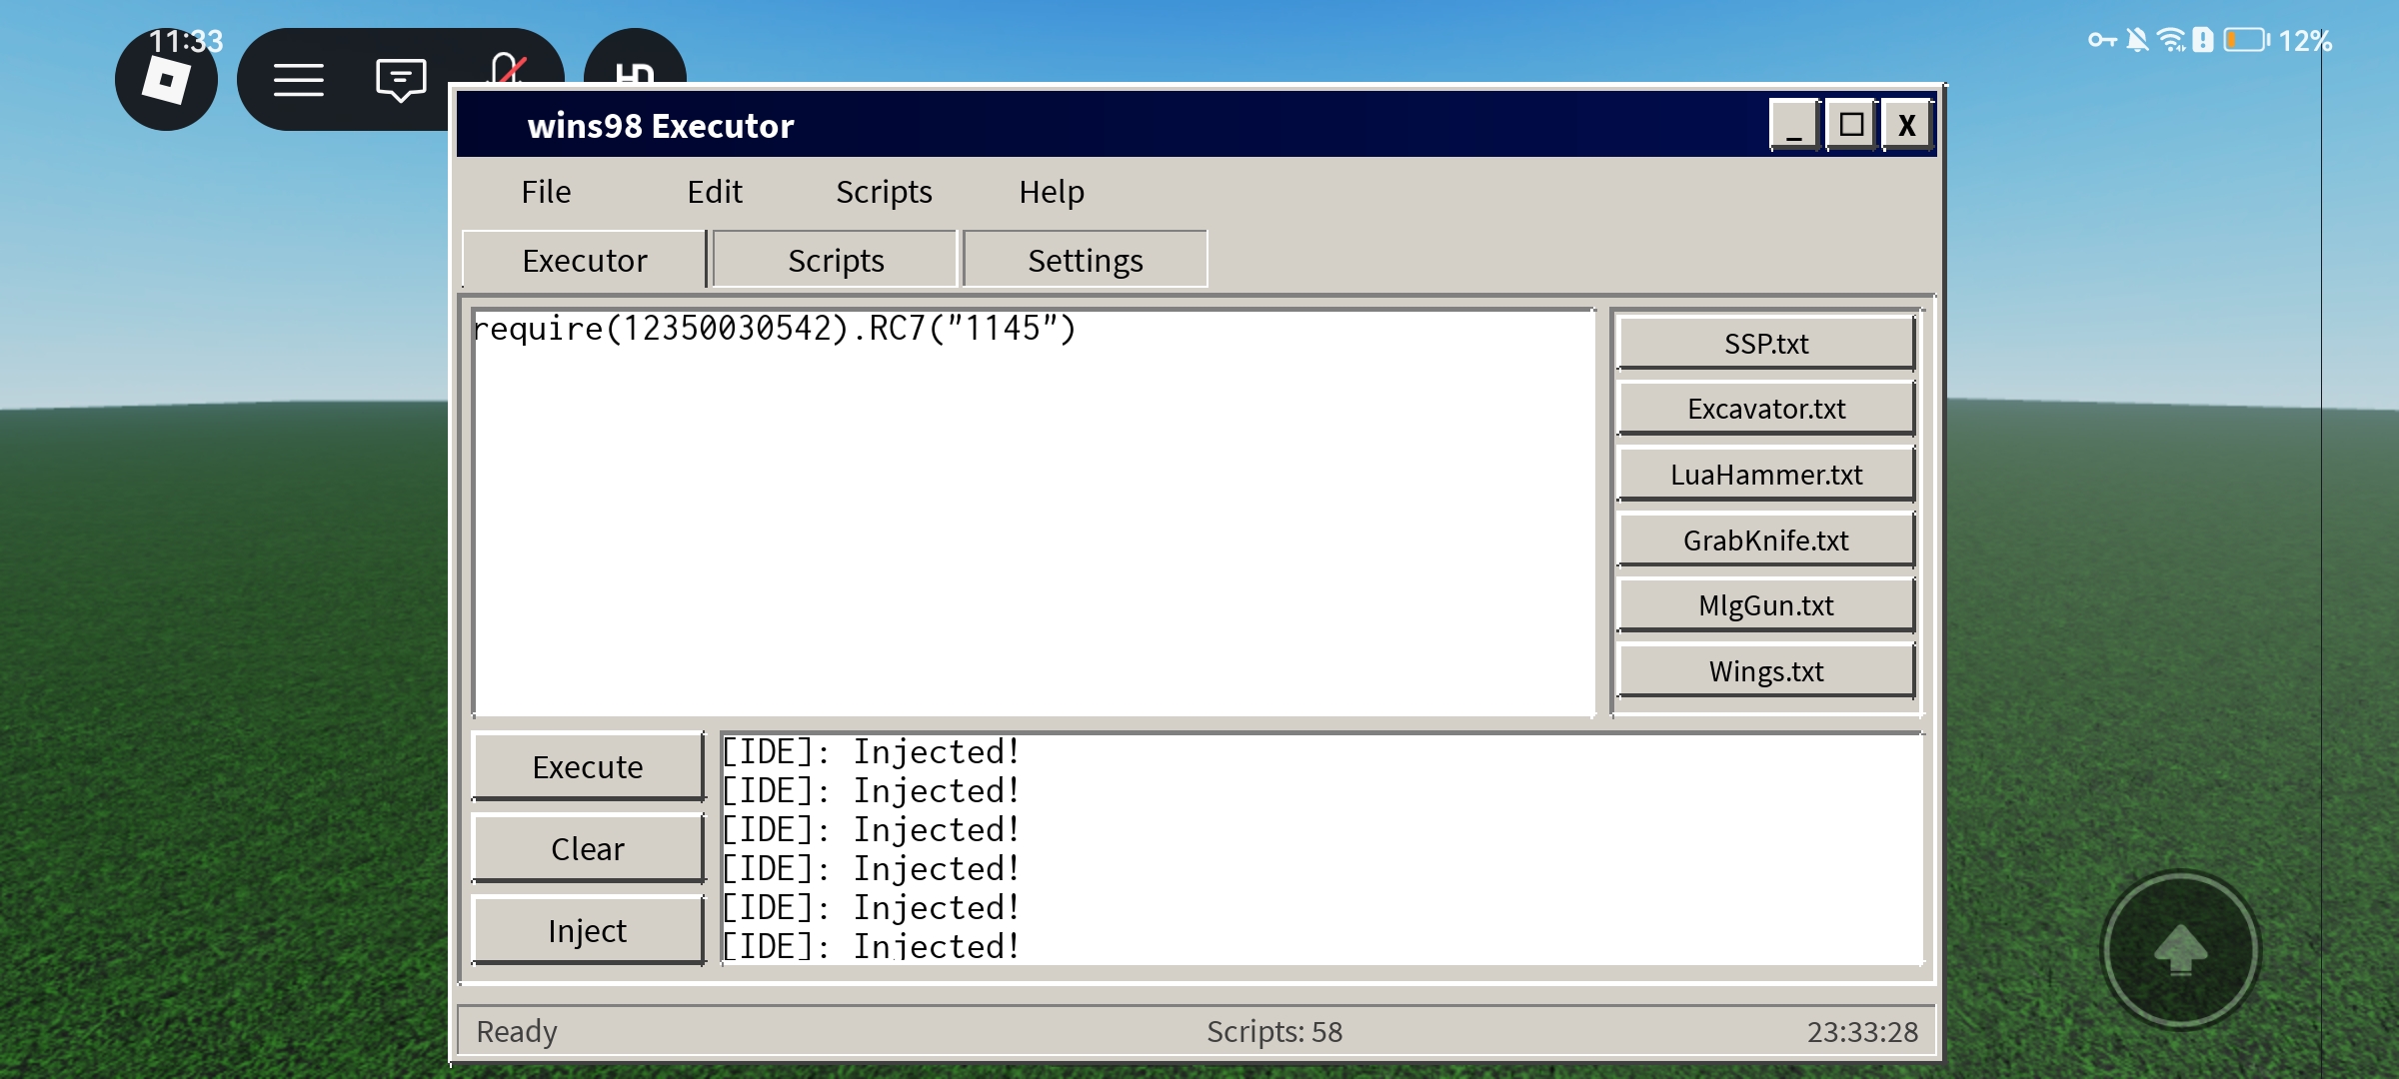Click the 'Scripts: 58' status counter
The width and height of the screenshot is (2399, 1079).
(1274, 1031)
